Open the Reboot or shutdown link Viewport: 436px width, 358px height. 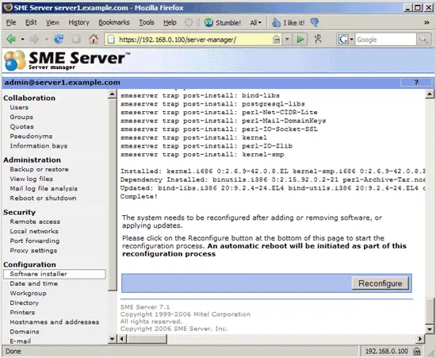tap(43, 198)
